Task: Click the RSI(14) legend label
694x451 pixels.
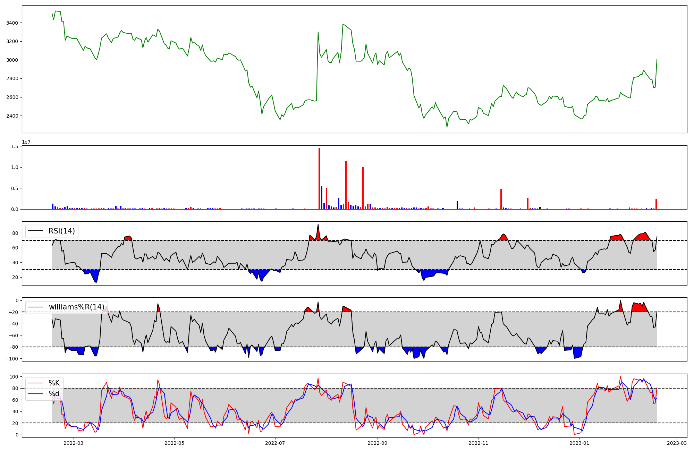Action: [x=61, y=231]
